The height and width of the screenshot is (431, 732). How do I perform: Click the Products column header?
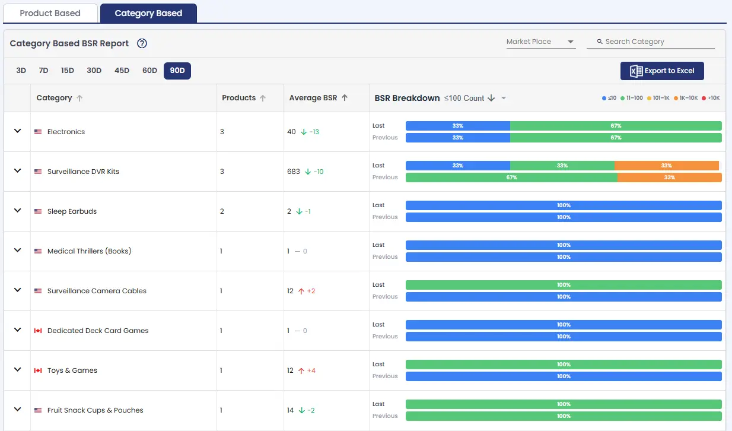(238, 98)
